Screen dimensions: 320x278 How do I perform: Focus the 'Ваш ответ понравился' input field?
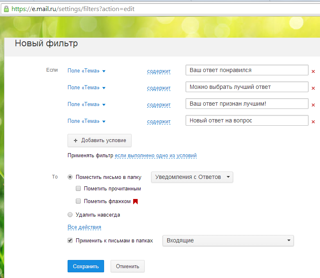click(247, 70)
